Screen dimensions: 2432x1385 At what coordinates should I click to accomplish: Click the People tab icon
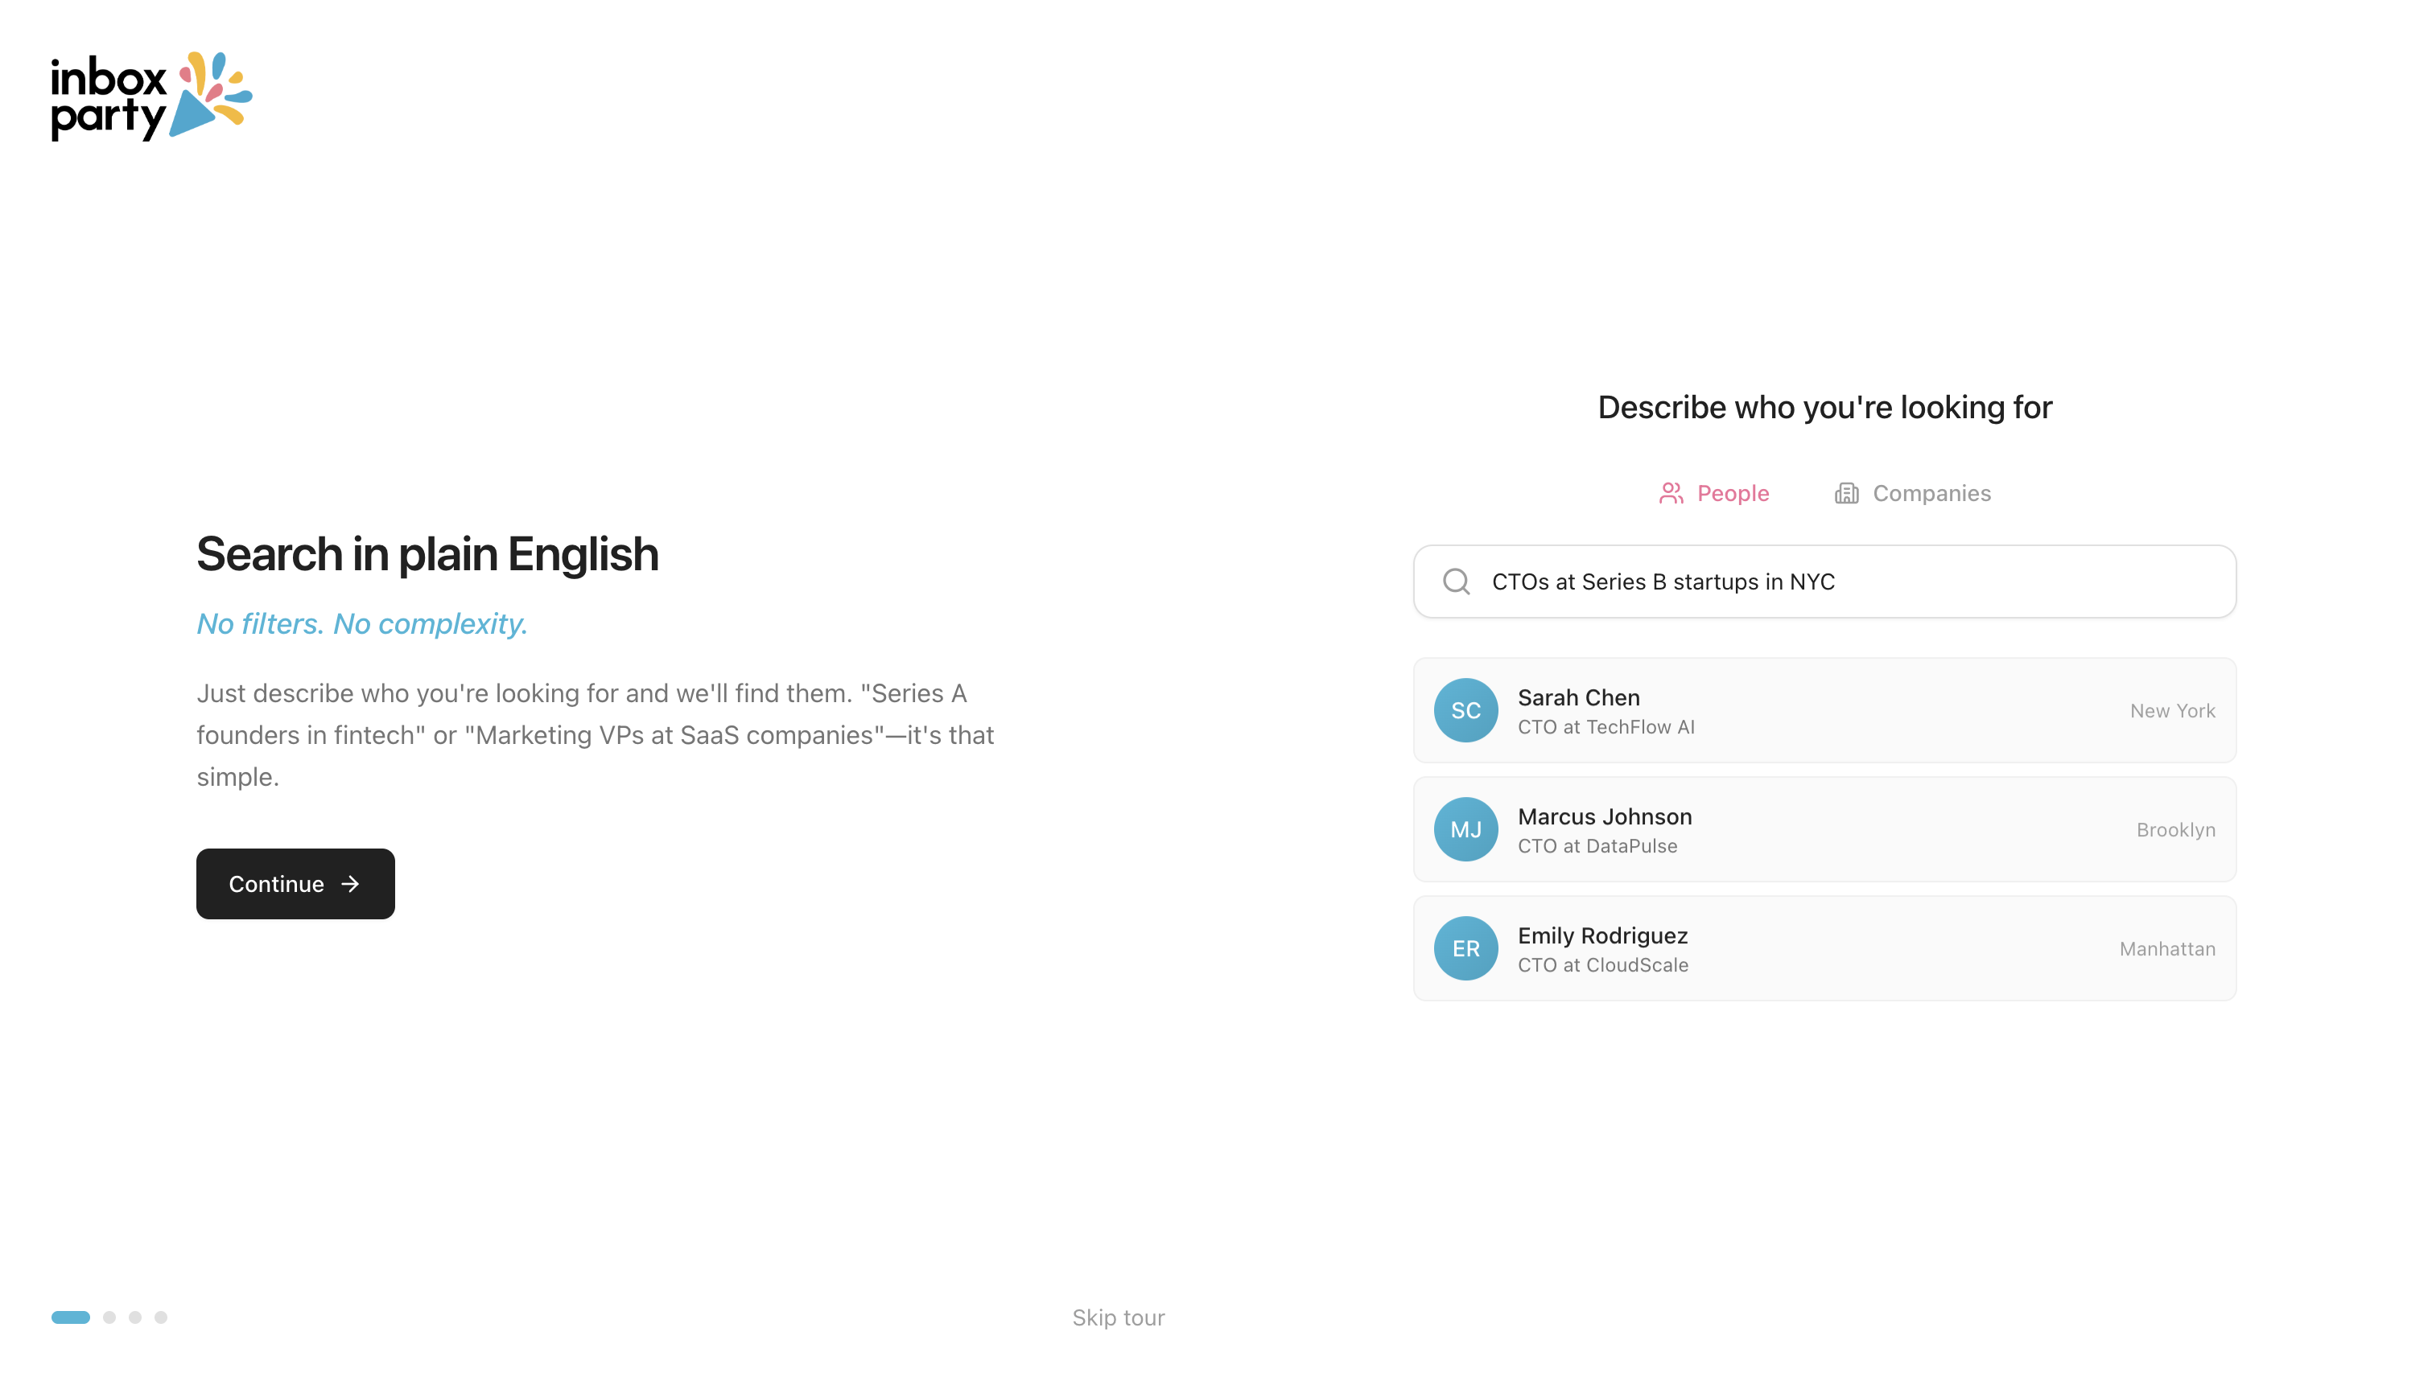(1671, 493)
